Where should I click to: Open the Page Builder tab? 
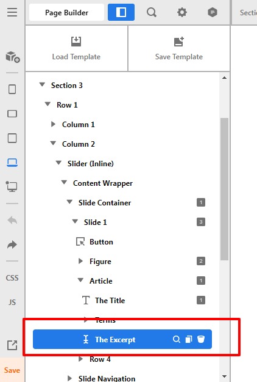[66, 12]
